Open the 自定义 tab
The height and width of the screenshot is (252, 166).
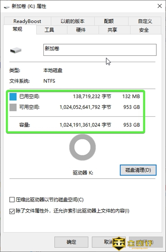pyautogui.click(x=145, y=21)
